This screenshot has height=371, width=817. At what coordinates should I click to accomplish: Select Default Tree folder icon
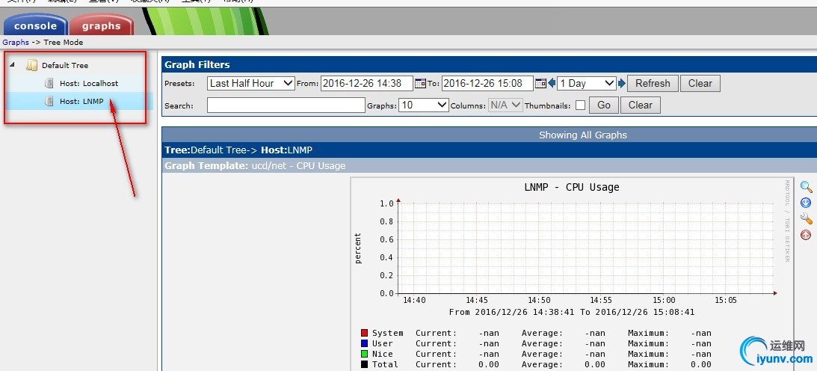click(32, 65)
